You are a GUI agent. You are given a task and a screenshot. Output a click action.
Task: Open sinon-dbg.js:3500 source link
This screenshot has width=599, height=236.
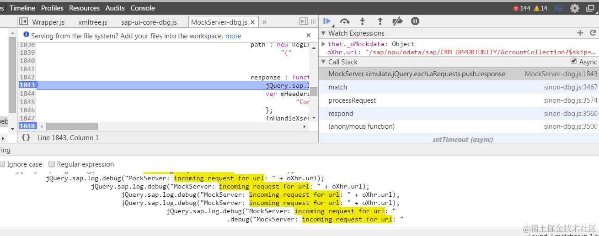pos(571,126)
